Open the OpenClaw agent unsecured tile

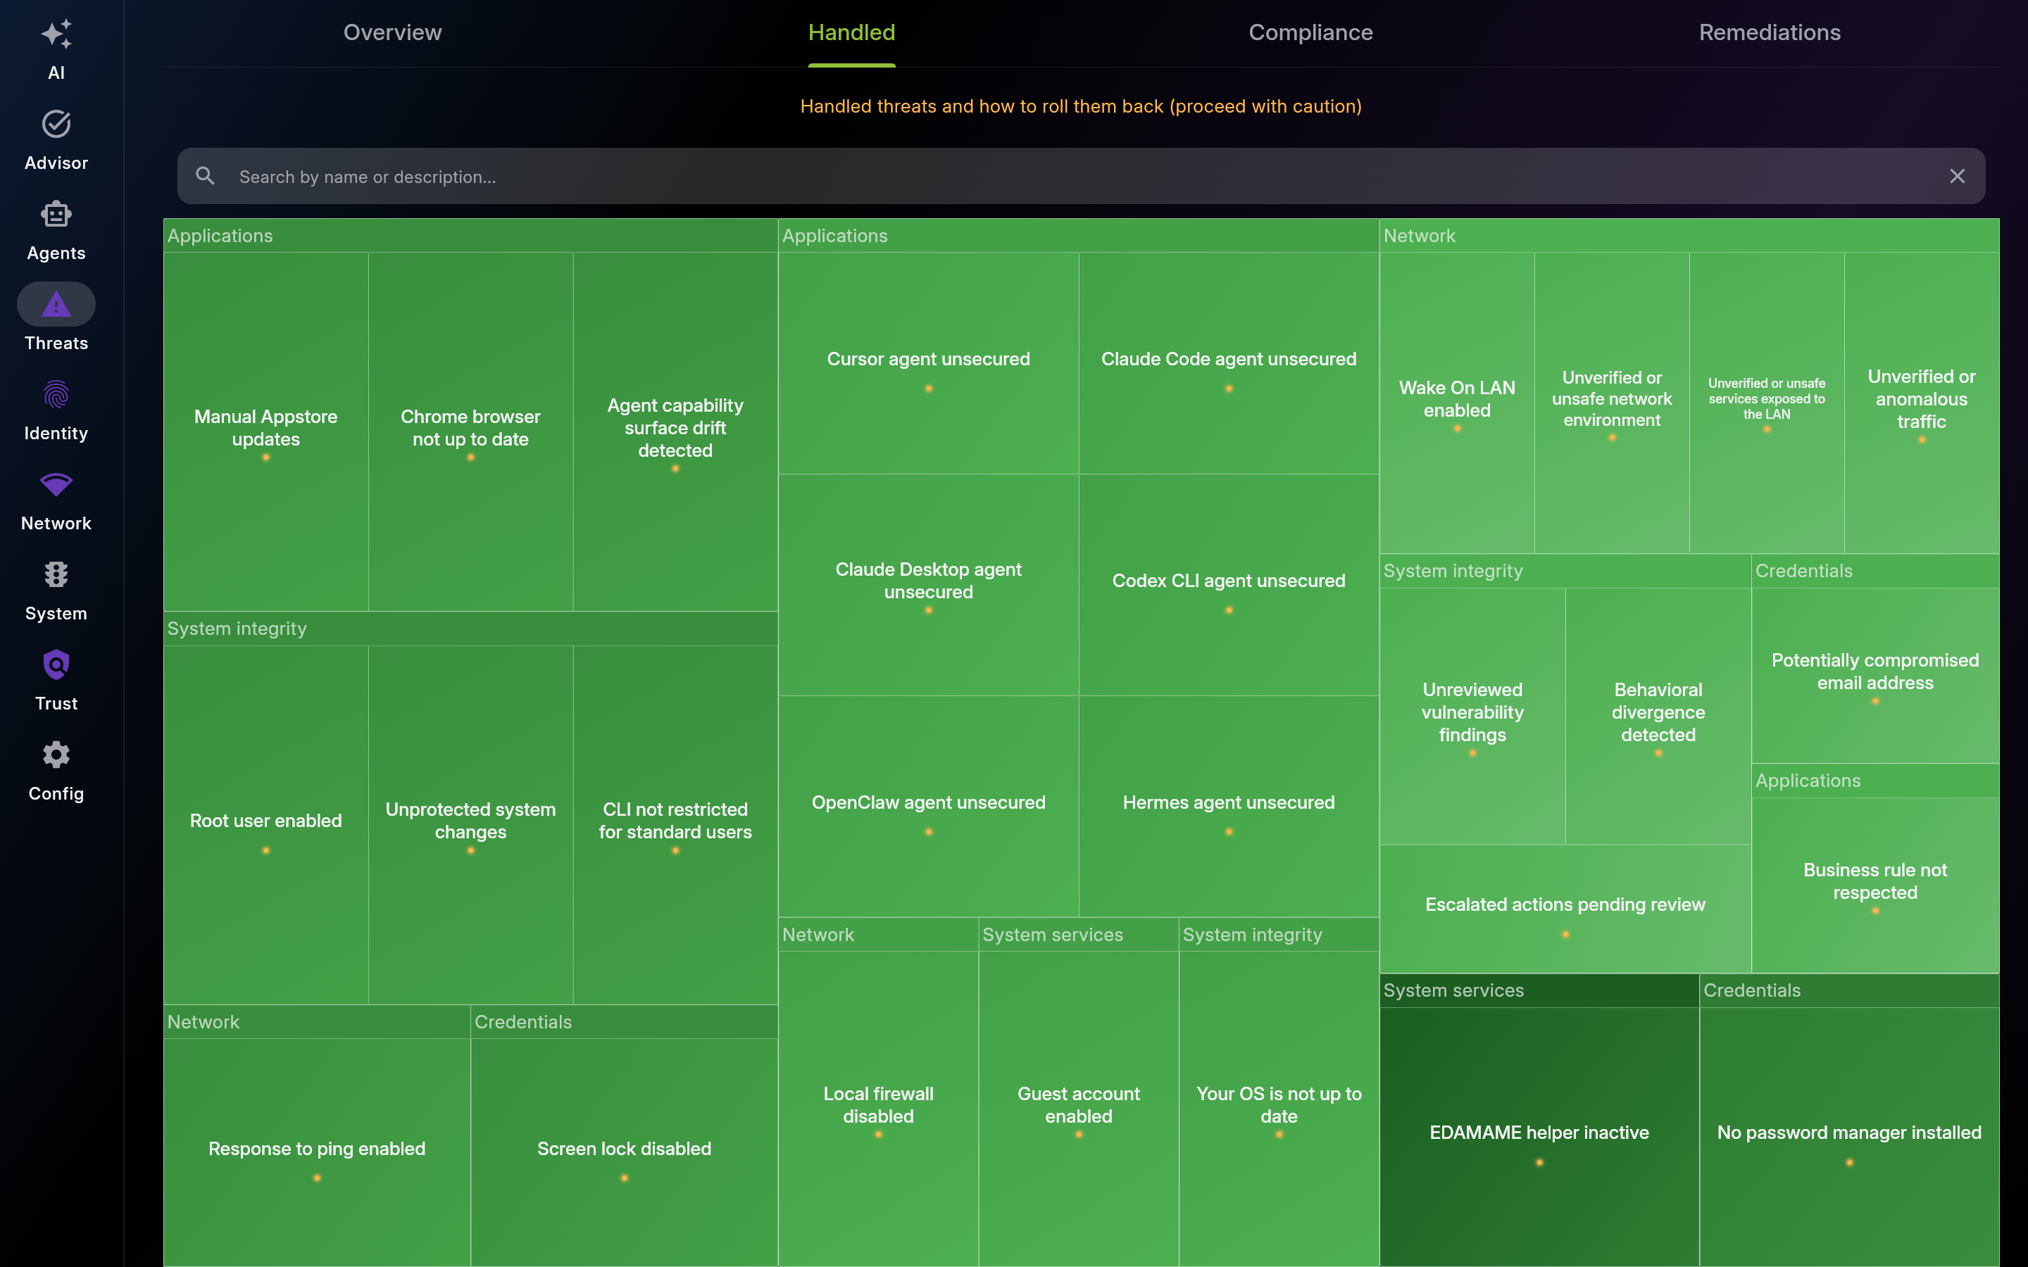tap(929, 806)
